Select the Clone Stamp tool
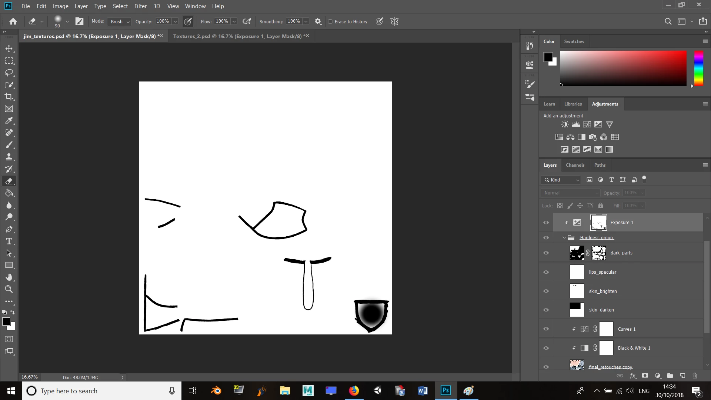 pos(9,157)
